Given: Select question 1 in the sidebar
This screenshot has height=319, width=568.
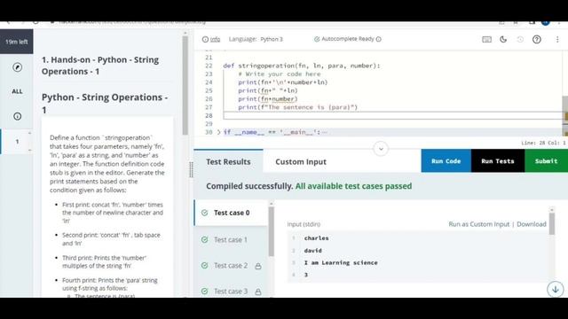Looking at the screenshot, I should [x=17, y=142].
